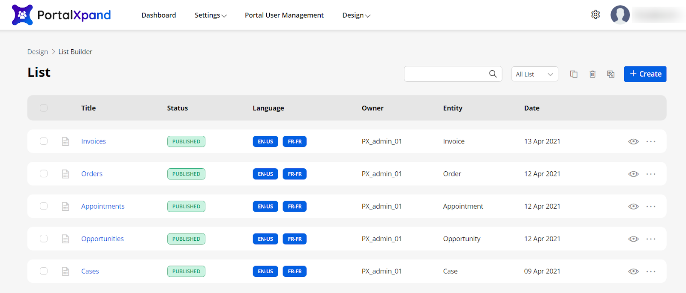
Task: Click the search magnifier icon
Action: click(x=493, y=74)
